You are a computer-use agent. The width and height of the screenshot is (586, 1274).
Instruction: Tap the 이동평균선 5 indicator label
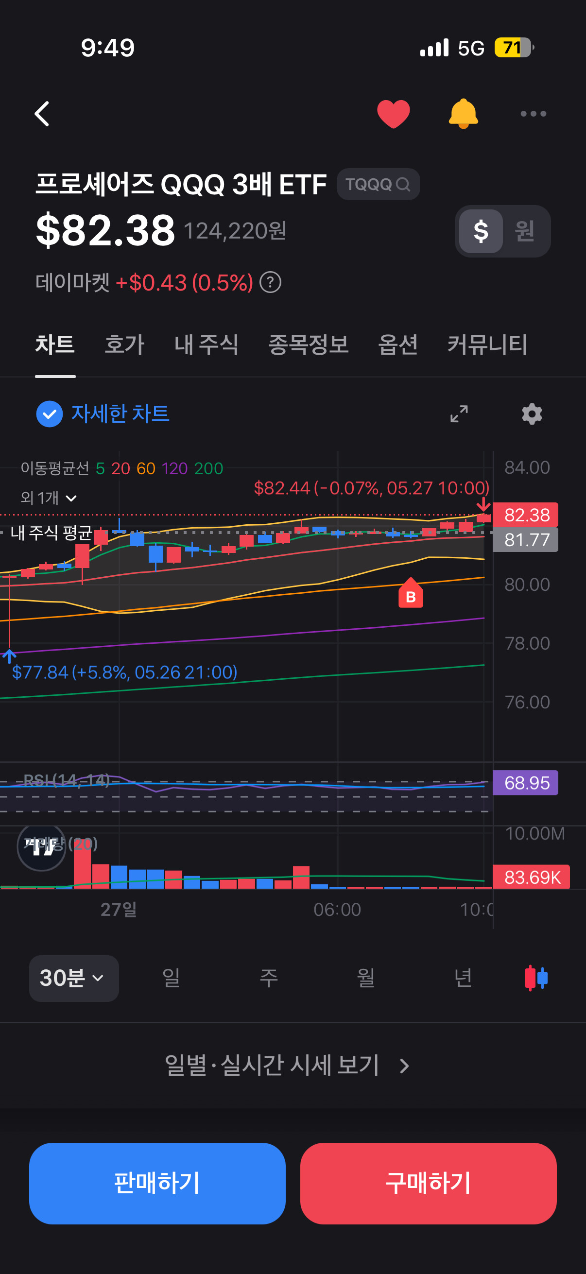point(100,468)
